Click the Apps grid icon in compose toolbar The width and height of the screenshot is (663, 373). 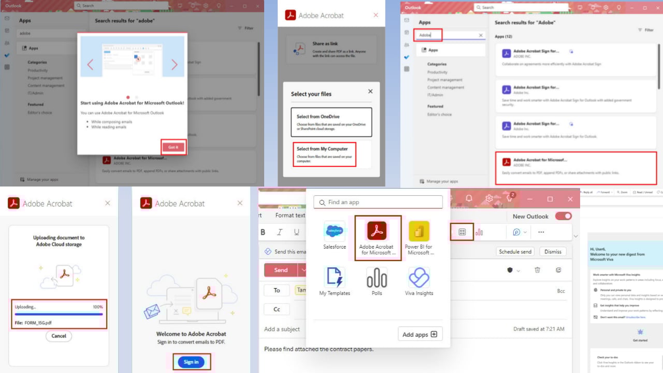462,232
